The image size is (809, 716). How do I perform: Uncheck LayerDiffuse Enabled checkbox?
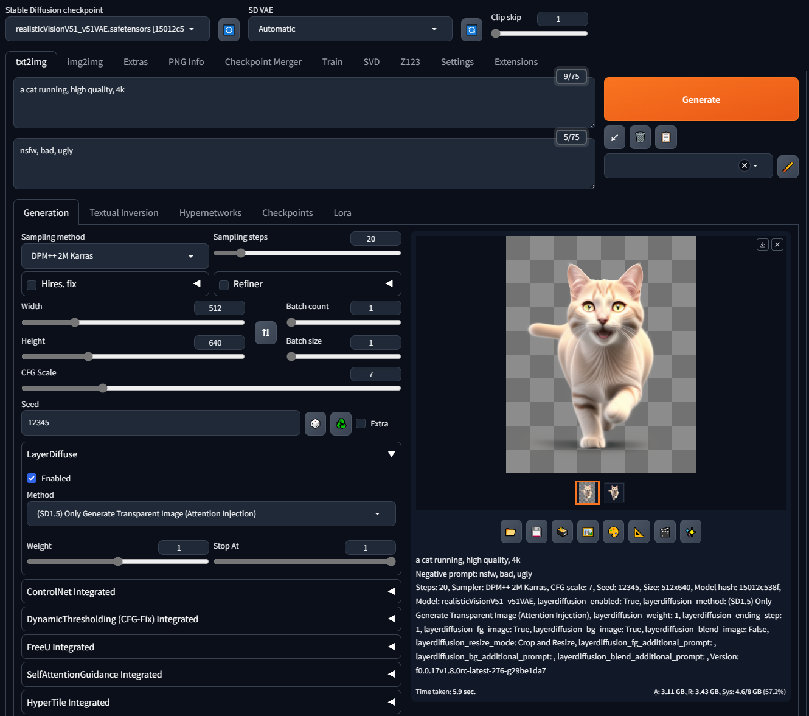pyautogui.click(x=32, y=478)
